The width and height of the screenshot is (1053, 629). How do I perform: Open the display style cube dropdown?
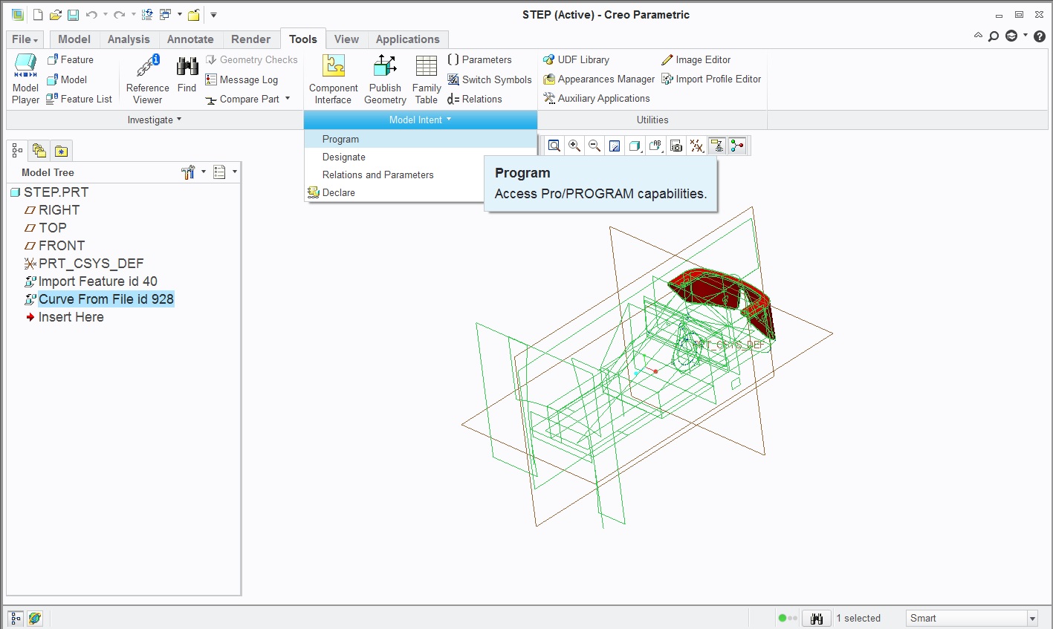click(635, 146)
